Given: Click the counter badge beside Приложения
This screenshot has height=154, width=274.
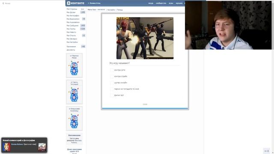Looking at the screenshot, I should pos(83,47).
